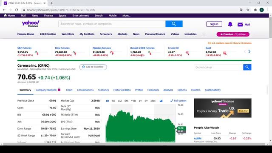Click site security padlock in address bar

24,10
